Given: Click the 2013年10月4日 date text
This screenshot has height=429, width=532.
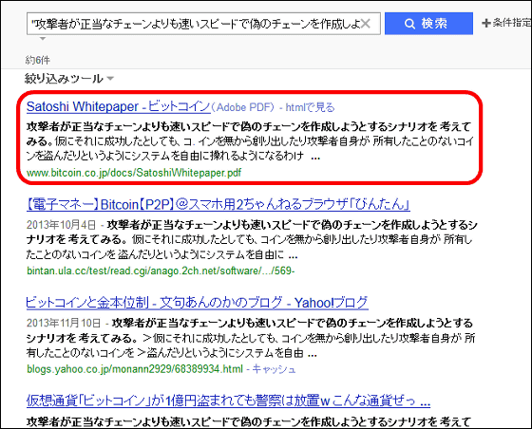Looking at the screenshot, I should point(62,225).
